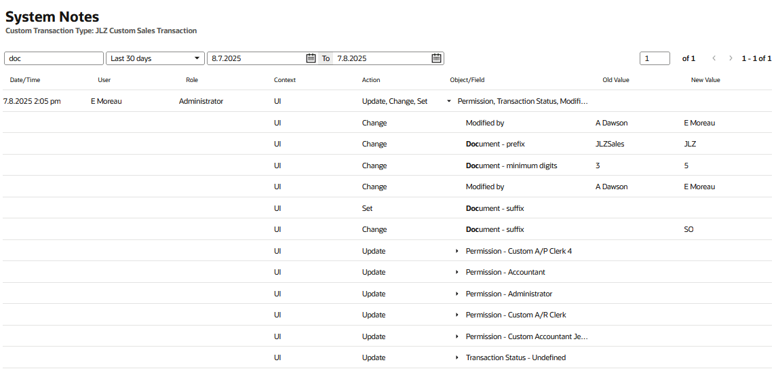Select the new value JLZ
Viewport: 776px width, 371px height.
click(x=690, y=144)
